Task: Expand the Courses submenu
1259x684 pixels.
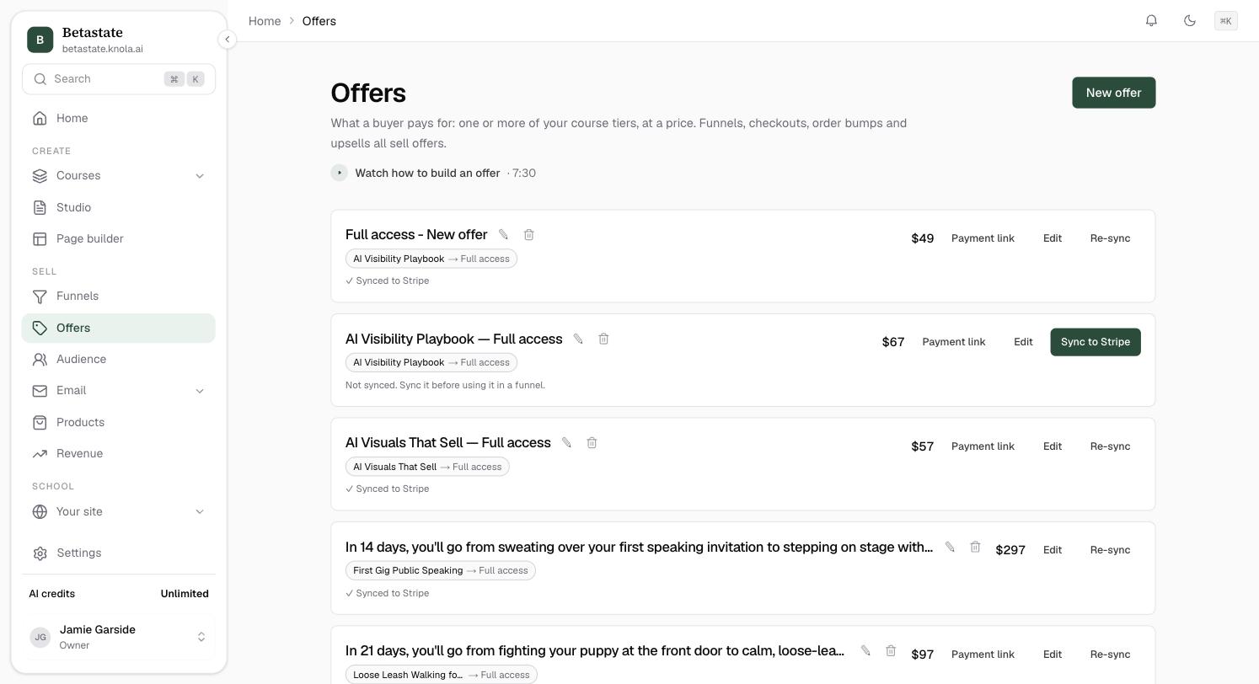Action: coord(200,176)
